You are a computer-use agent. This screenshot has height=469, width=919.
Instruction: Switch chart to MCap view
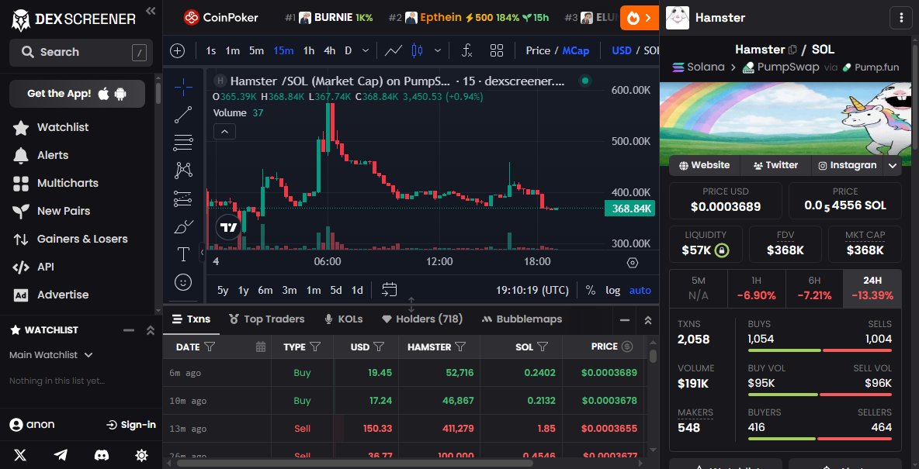coord(576,50)
